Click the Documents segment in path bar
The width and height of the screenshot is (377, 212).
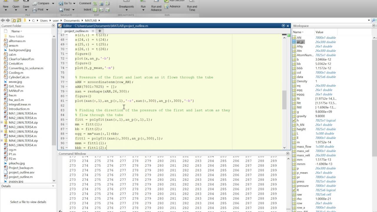[72, 21]
